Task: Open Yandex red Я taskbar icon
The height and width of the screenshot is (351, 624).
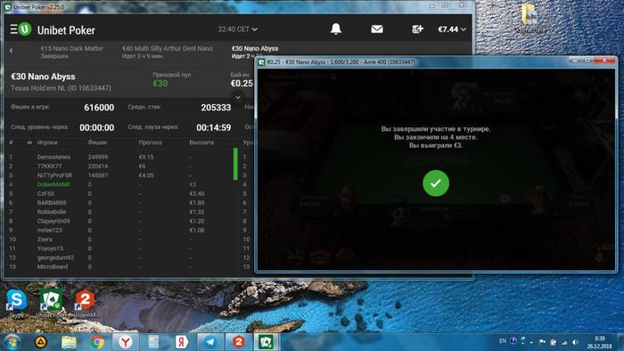Action: tap(182, 342)
